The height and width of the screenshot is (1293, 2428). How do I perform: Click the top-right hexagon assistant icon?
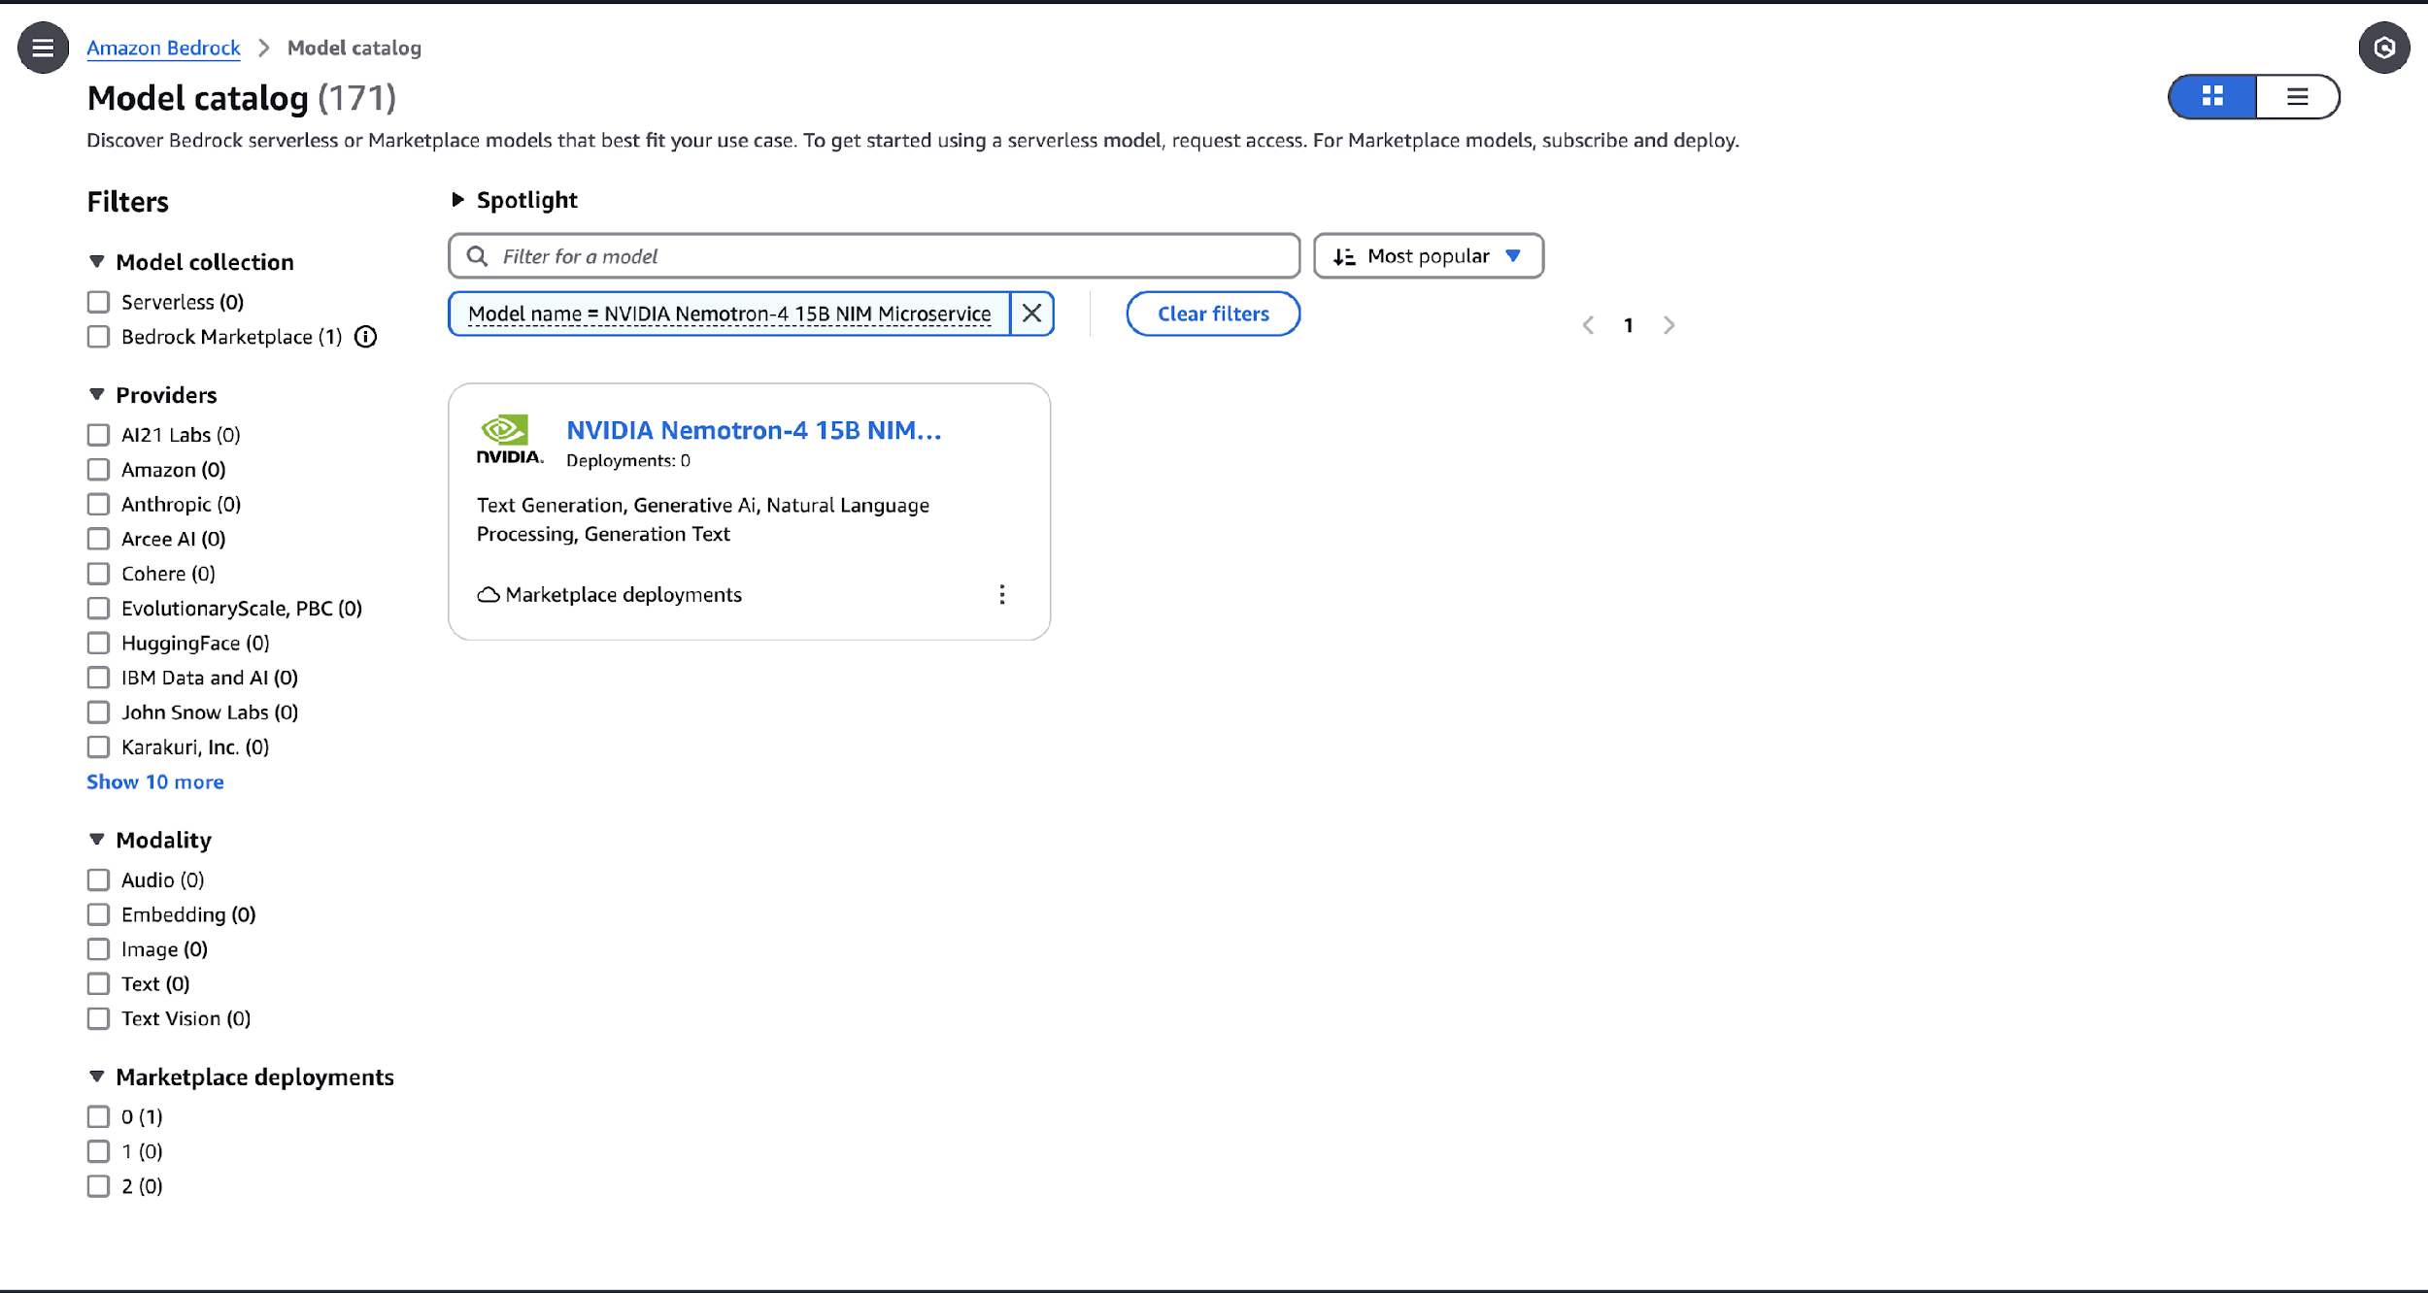[2383, 48]
